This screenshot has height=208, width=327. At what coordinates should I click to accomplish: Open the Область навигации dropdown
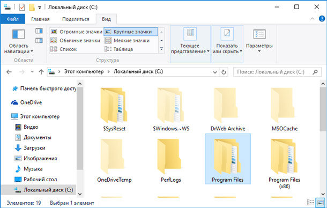[19, 42]
